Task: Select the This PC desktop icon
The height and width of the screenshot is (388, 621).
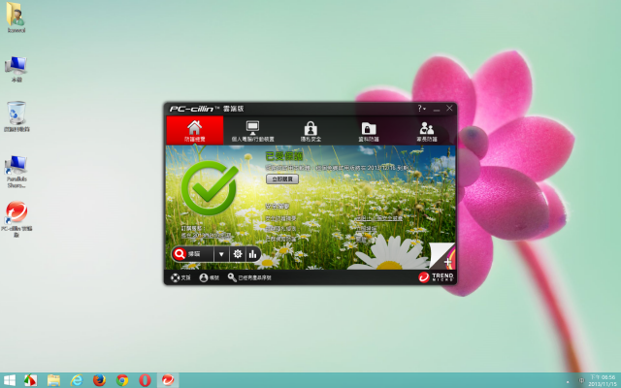Action: coord(16,69)
